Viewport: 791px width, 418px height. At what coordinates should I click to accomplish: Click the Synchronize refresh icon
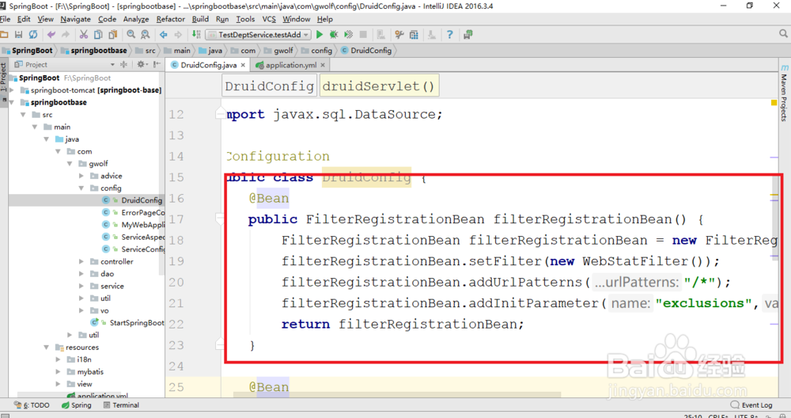pos(32,34)
